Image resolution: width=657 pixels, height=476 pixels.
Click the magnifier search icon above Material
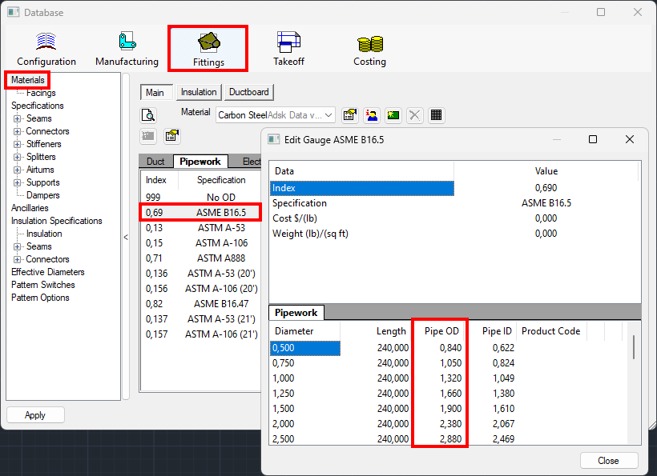(x=147, y=114)
